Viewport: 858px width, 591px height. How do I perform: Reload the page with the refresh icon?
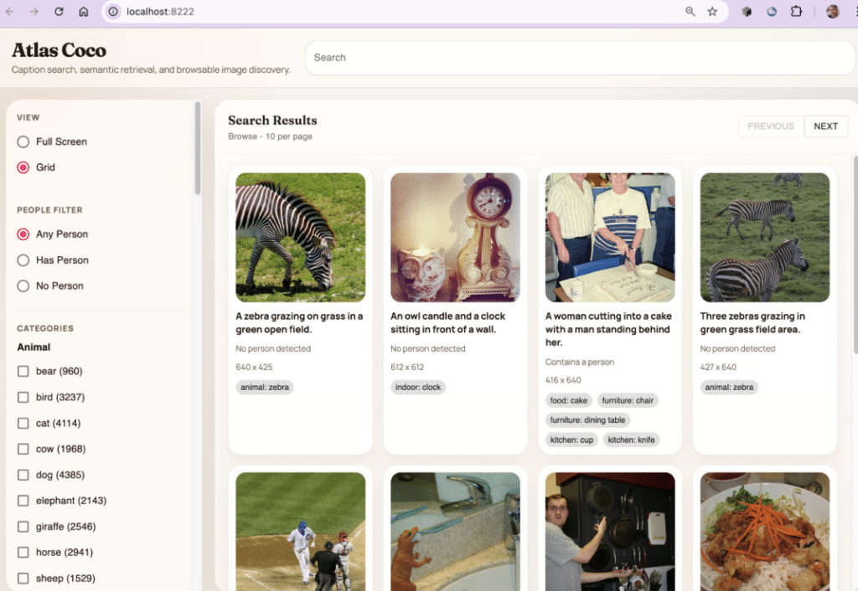point(59,12)
